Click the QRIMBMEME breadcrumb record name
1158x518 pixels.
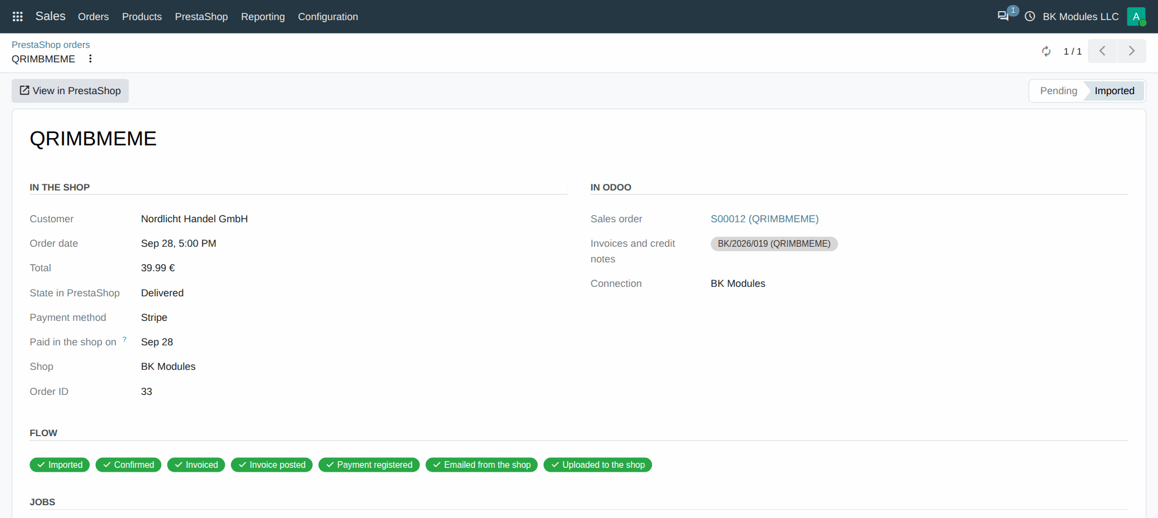click(x=43, y=59)
